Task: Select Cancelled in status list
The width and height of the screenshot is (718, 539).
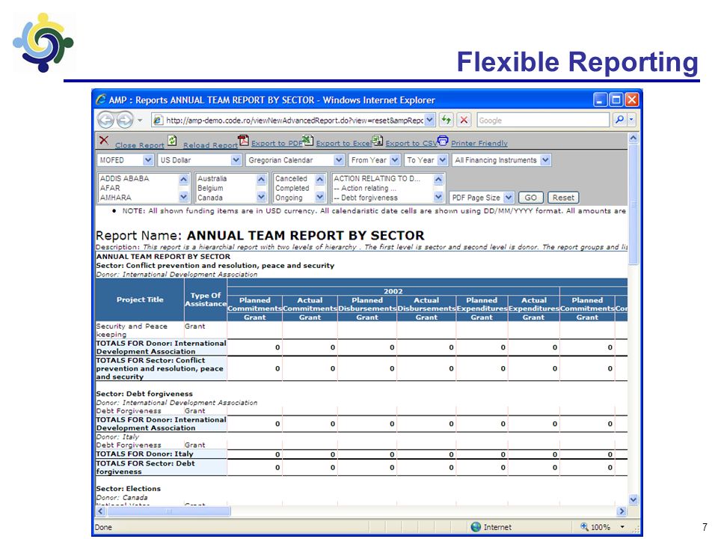Action: [x=291, y=178]
